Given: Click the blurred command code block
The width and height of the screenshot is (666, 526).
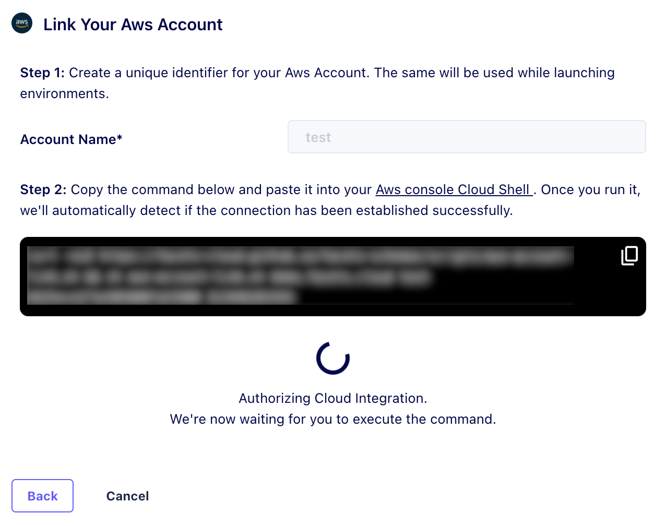Looking at the screenshot, I should (x=333, y=277).
